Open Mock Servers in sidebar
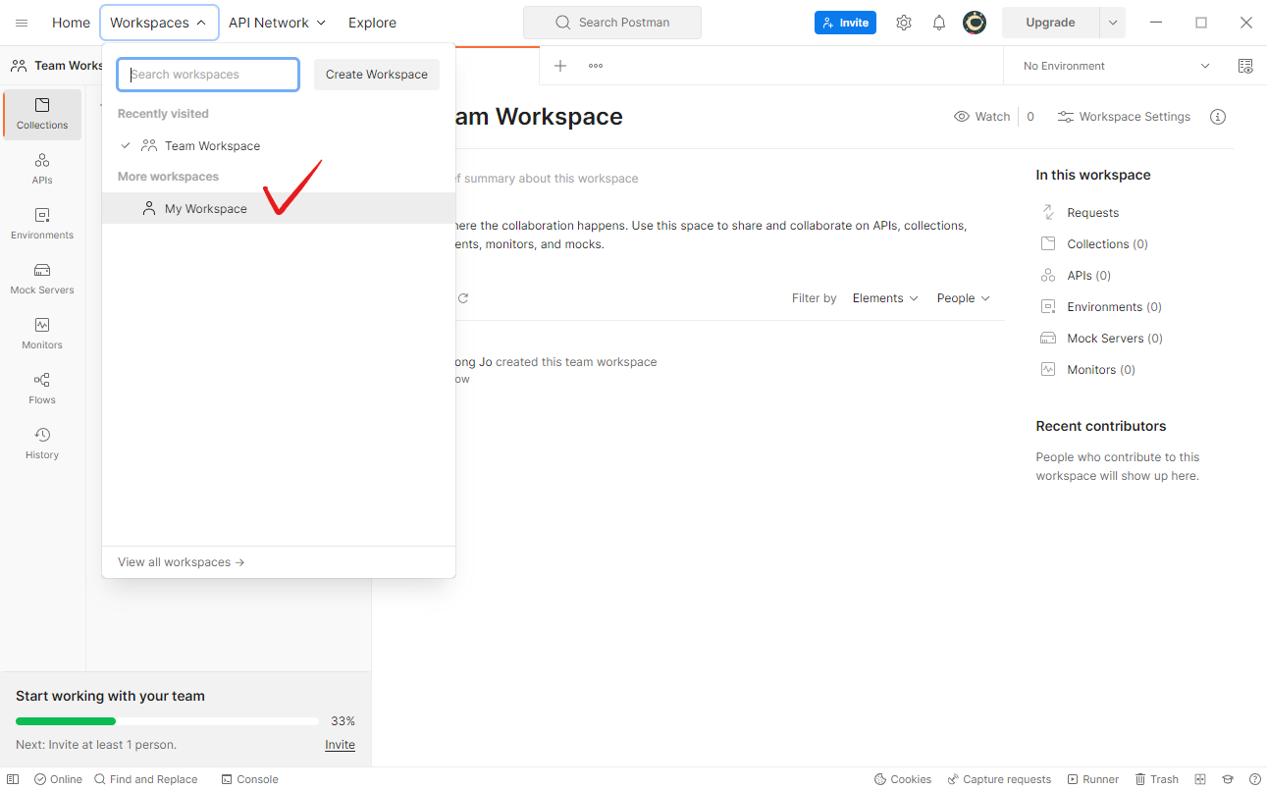 pos(42,279)
